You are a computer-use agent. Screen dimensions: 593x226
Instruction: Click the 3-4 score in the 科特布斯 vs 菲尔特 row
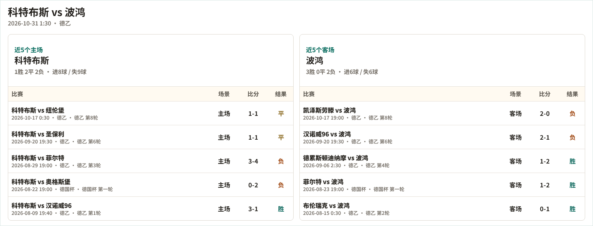pyautogui.click(x=253, y=161)
